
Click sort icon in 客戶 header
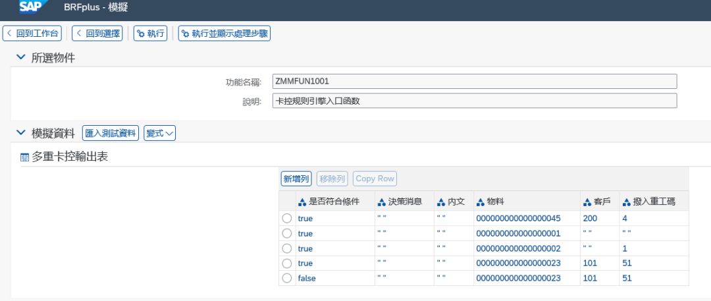[x=588, y=202]
